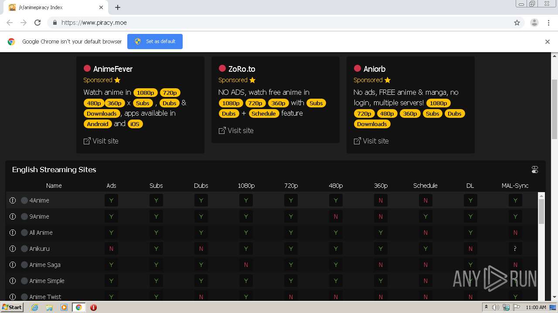
Task: Visit site link under AnimeFever
Action: tap(101, 141)
